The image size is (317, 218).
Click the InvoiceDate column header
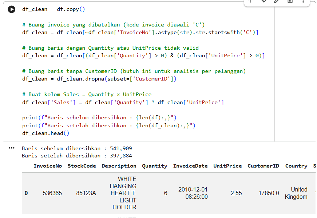(190, 166)
